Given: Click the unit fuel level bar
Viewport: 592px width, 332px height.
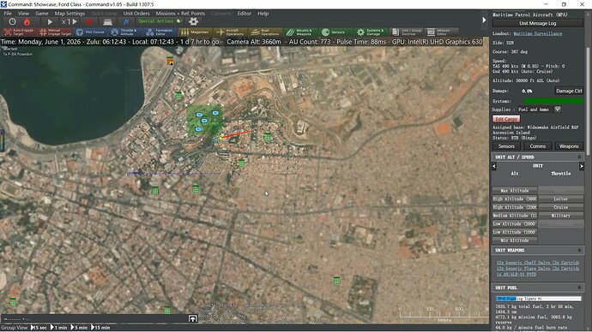Looking at the screenshot, I should click(x=539, y=299).
